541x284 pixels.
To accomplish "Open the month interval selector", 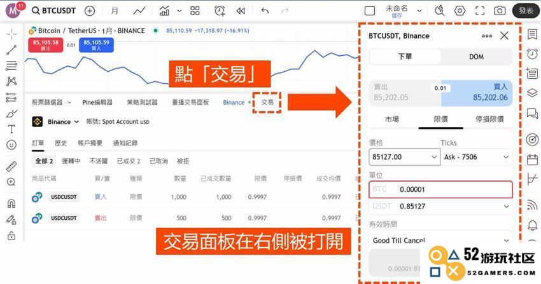I will pos(115,11).
